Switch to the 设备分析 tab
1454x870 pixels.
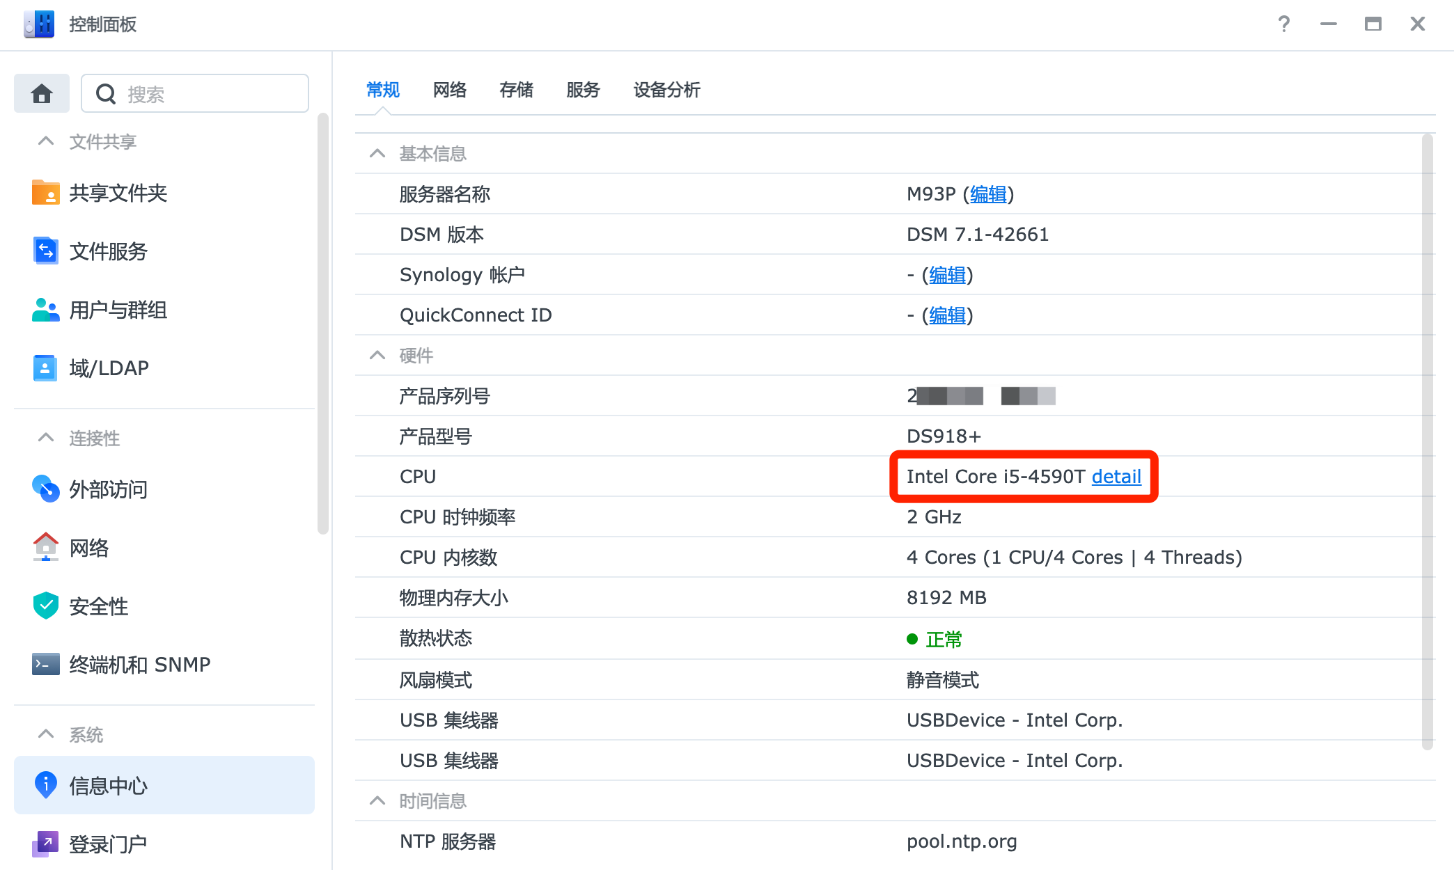pyautogui.click(x=667, y=90)
